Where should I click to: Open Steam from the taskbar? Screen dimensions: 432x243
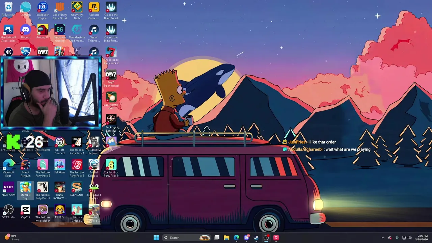pyautogui.click(x=256, y=238)
